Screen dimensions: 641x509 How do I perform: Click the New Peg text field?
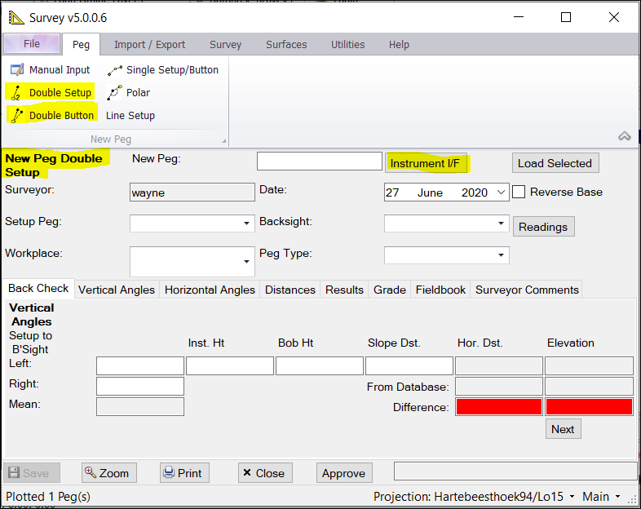tap(319, 162)
